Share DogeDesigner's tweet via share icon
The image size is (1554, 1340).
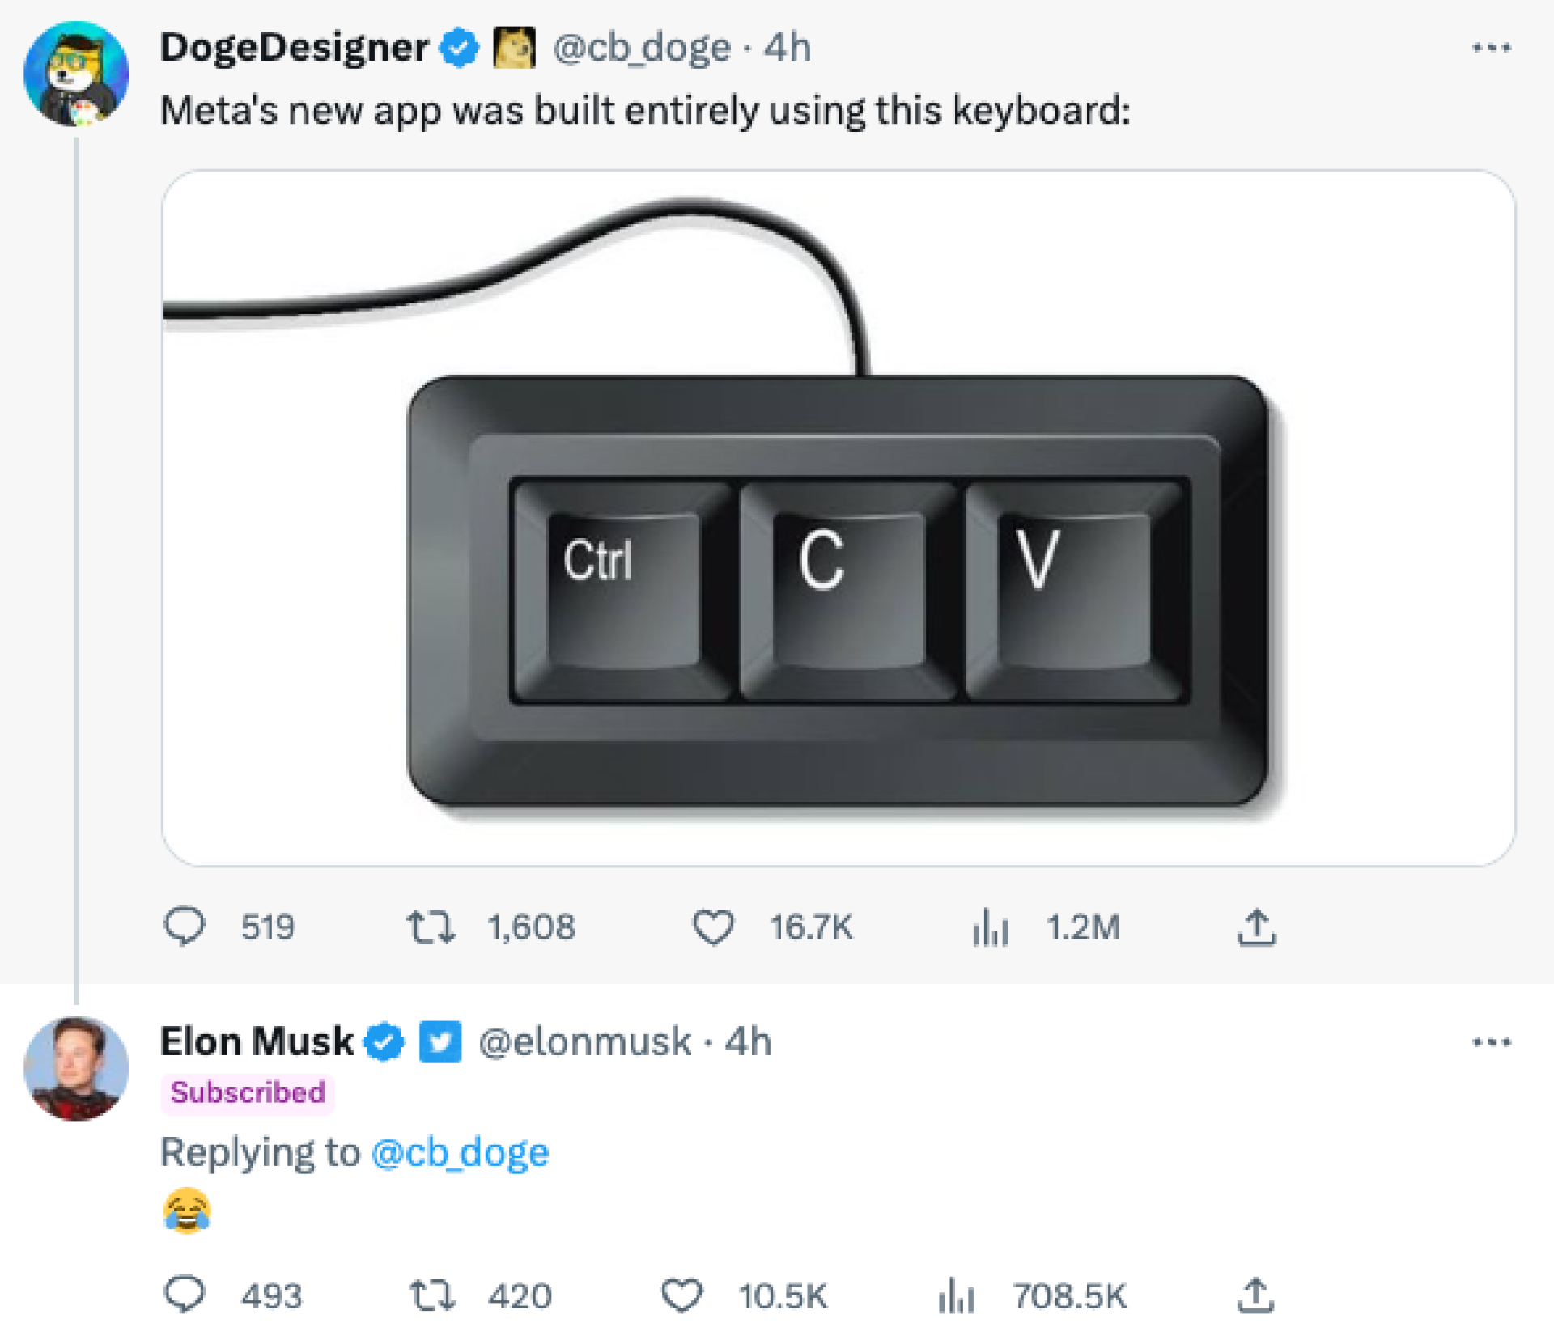(1256, 927)
